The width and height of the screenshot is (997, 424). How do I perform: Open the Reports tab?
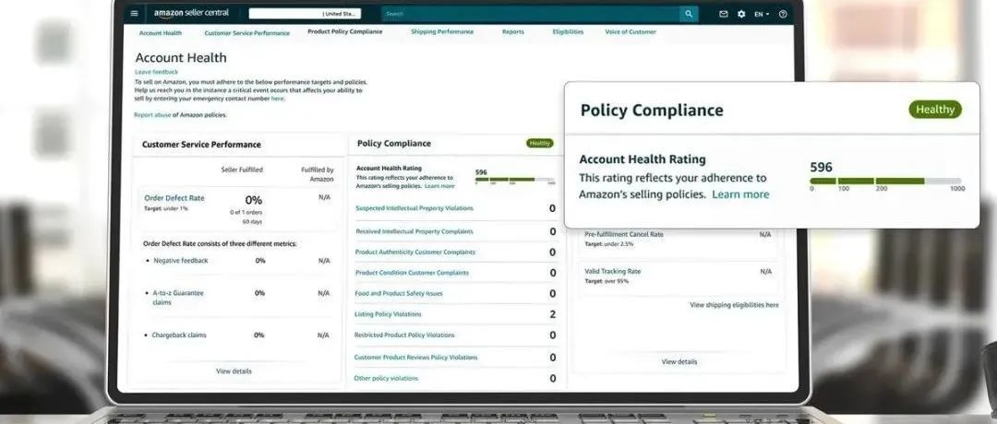[513, 31]
